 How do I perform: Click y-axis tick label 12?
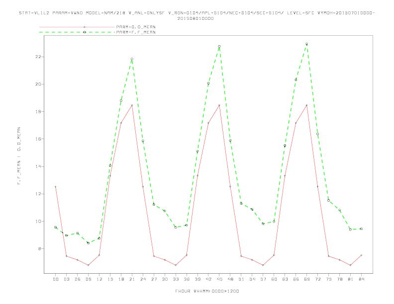click(x=38, y=194)
